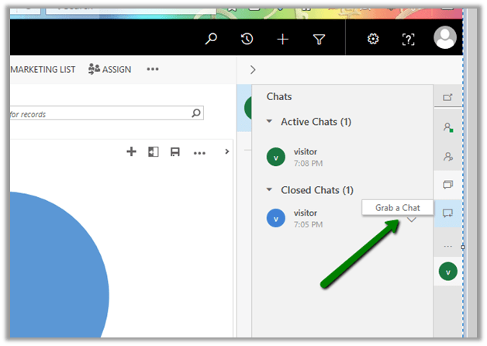
Task: Expand chat panel with right chevron
Action: pos(253,70)
